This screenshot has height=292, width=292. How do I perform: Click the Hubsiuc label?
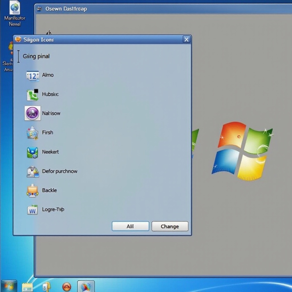pos(50,94)
